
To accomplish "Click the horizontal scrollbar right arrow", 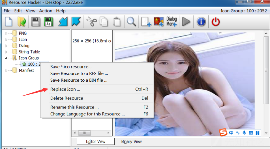I will pyautogui.click(x=108, y=133).
